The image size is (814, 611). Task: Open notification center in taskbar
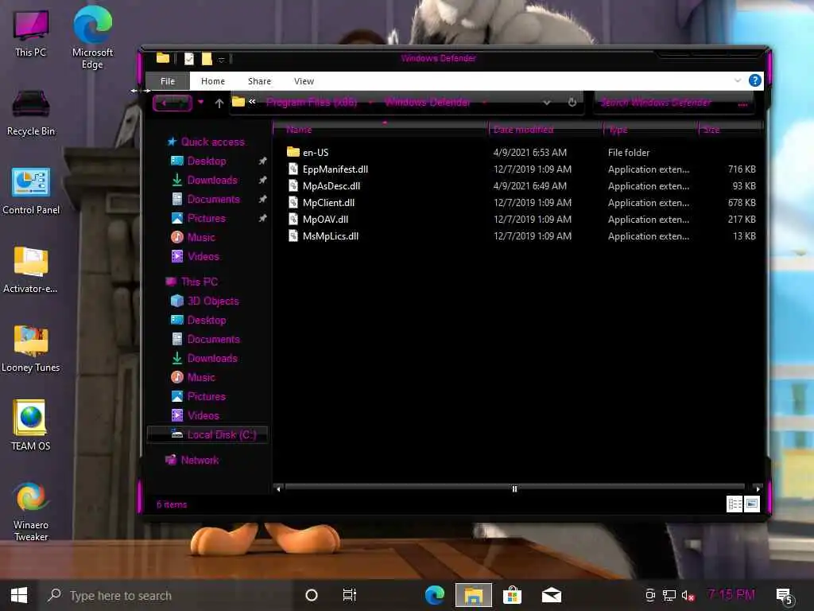tap(783, 595)
